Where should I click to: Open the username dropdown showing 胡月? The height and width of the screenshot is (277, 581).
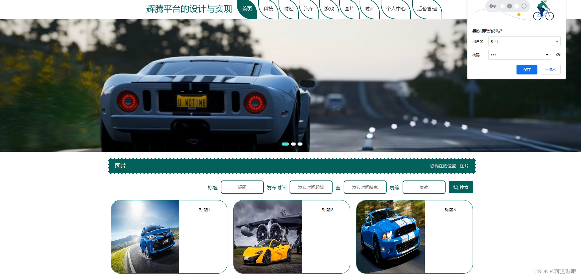tap(556, 41)
